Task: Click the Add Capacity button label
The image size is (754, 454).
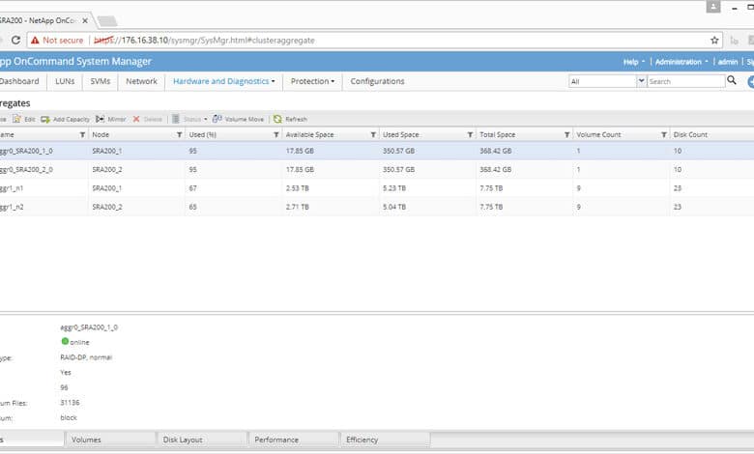Action: point(72,119)
